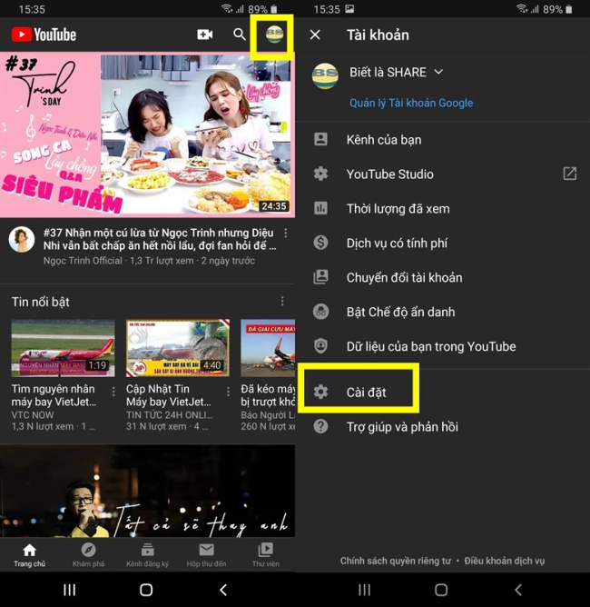The width and height of the screenshot is (590, 607).
Task: Play the Tìm nguyên nhân máy bay VietJet thumbnail
Action: click(63, 348)
